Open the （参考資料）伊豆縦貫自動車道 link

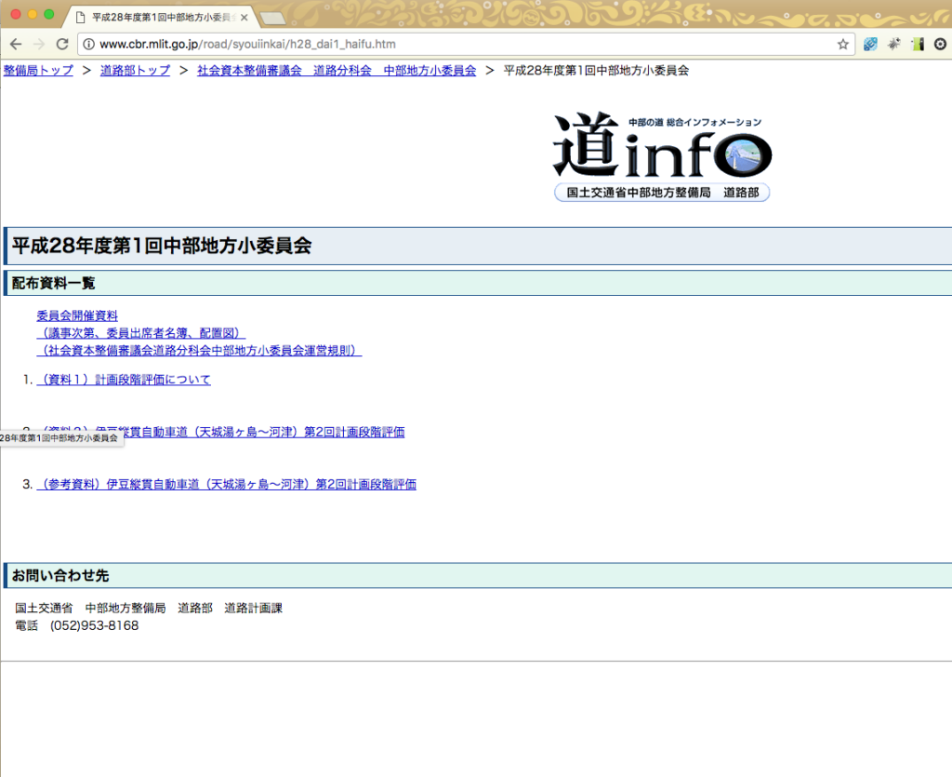coord(226,484)
